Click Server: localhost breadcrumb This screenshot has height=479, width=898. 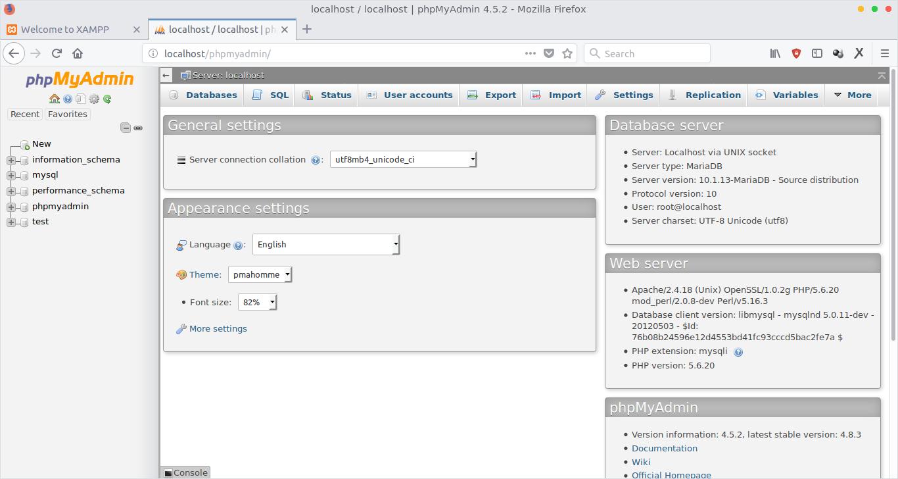228,75
